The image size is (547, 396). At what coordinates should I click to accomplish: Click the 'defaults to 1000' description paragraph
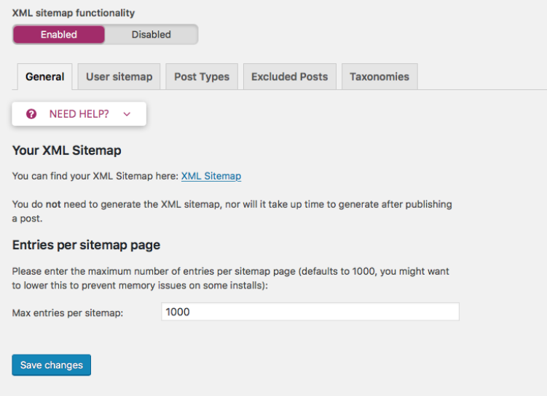click(x=231, y=278)
